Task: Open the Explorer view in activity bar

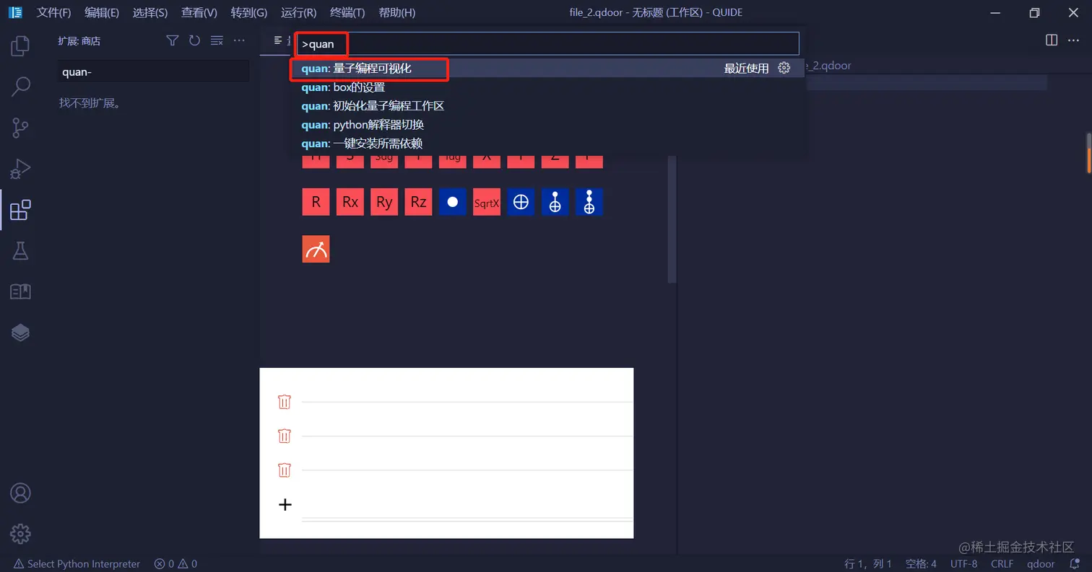Action: point(20,46)
